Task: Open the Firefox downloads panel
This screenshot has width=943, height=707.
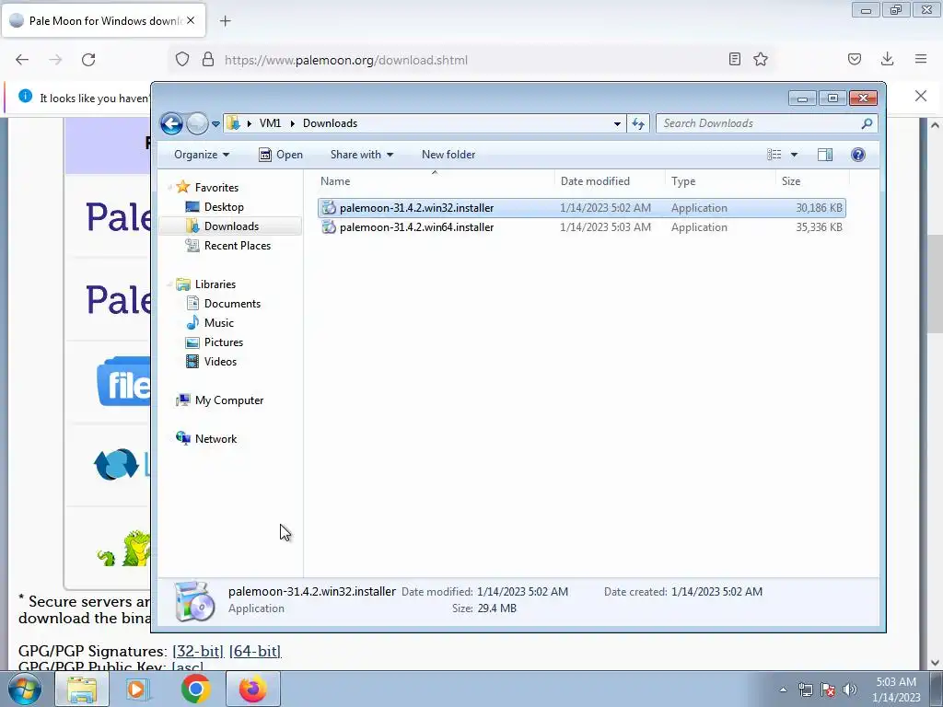Action: (x=887, y=59)
